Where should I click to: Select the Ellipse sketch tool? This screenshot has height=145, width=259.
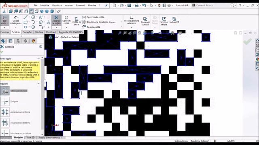[x=41, y=22]
